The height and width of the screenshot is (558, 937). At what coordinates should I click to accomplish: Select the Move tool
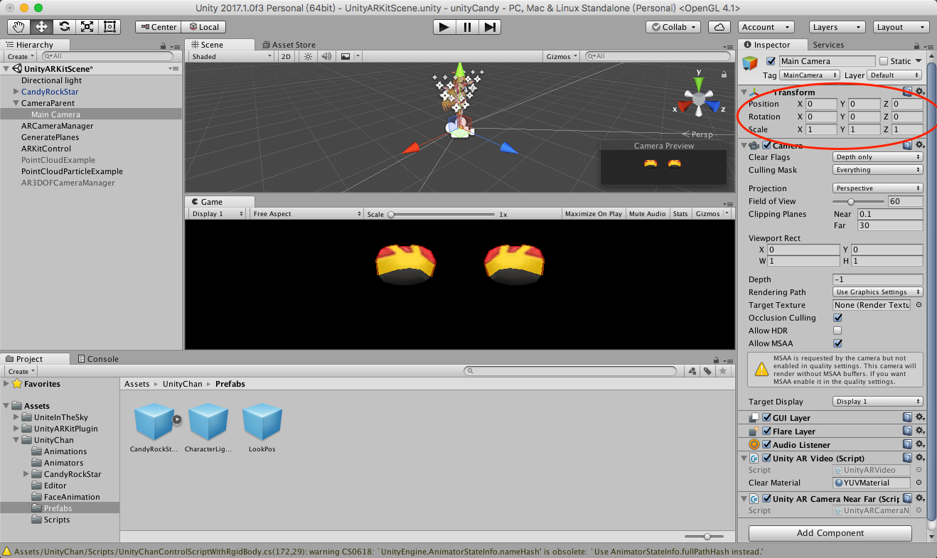click(x=42, y=27)
